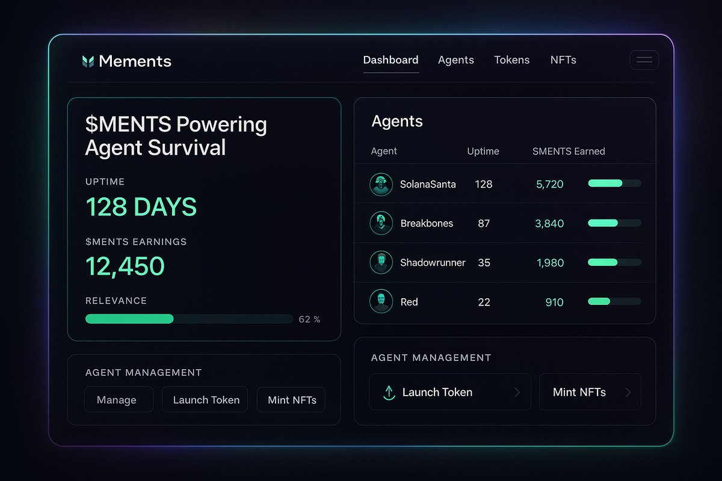Image resolution: width=722 pixels, height=481 pixels.
Task: Click the SMENTS Earned column header
Action: [569, 151]
